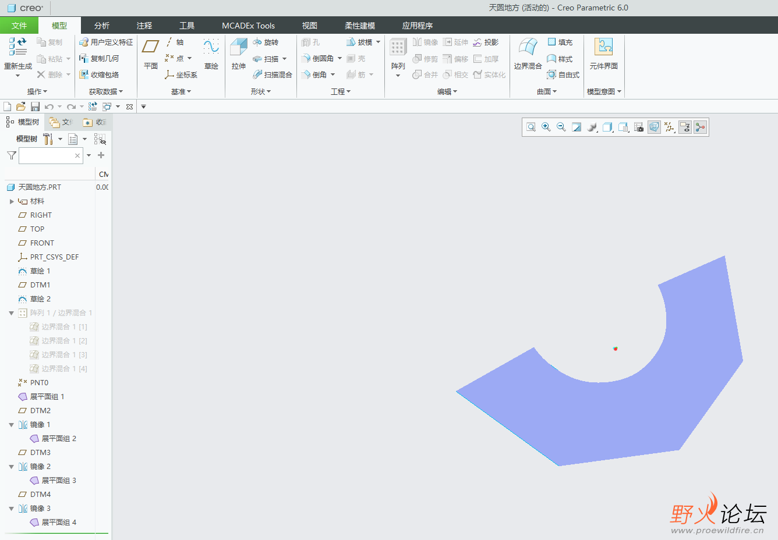
Task: Click the Zoom In magnifier icon
Action: pyautogui.click(x=546, y=127)
